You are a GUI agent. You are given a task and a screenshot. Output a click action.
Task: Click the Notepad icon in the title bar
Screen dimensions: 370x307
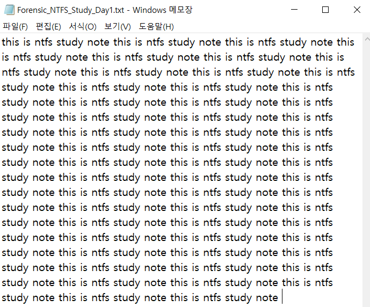pyautogui.click(x=9, y=10)
